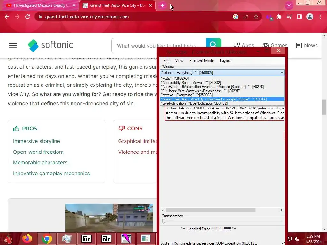Screen dimensions: 327x245
Task: Select "7-Zip" in the window list
Action: [x=222, y=78]
